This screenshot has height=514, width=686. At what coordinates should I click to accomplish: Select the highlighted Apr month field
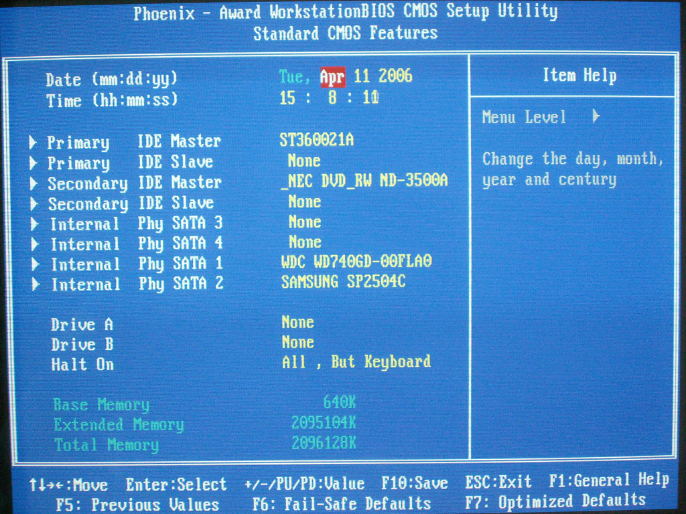332,76
